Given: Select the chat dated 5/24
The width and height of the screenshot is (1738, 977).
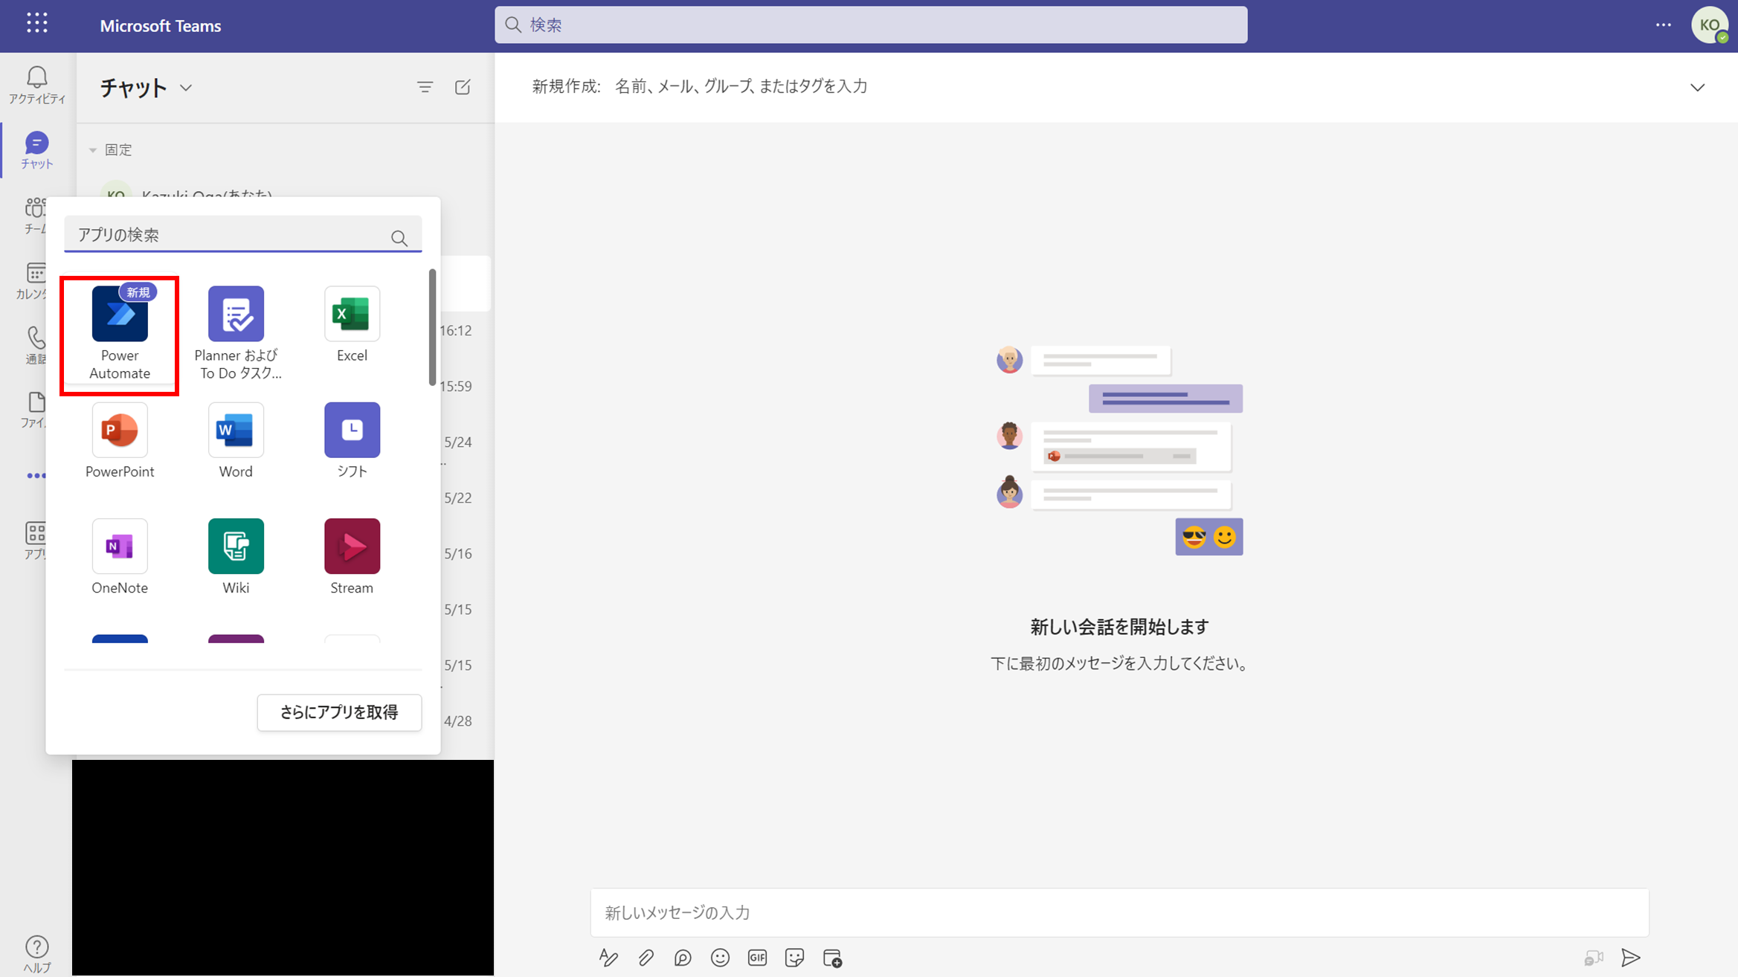Looking at the screenshot, I should (464, 442).
